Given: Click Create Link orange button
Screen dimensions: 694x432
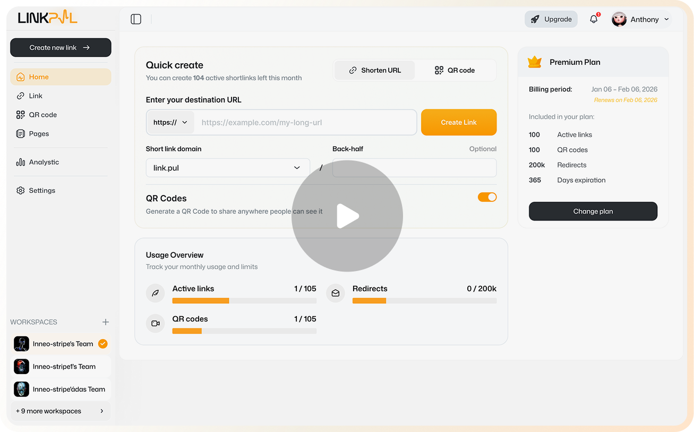Looking at the screenshot, I should (x=459, y=122).
